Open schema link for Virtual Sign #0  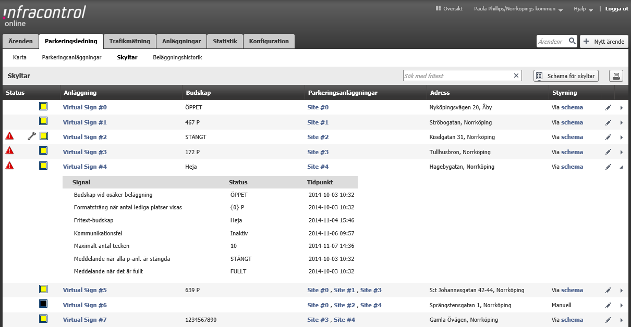coord(572,107)
